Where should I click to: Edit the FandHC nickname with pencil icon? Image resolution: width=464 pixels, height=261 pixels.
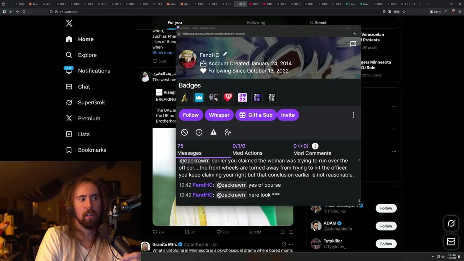[225, 54]
